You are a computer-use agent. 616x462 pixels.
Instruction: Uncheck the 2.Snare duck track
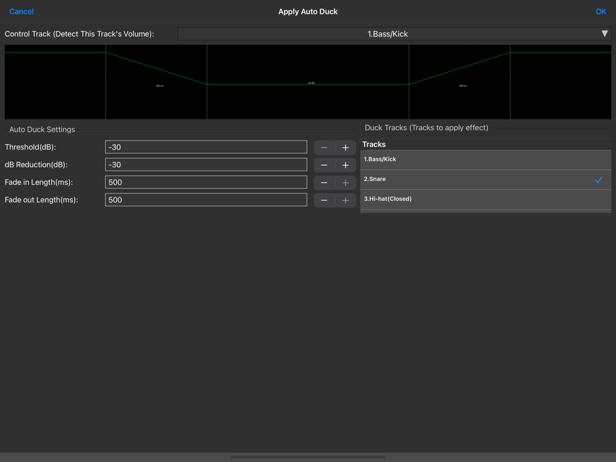coord(485,179)
